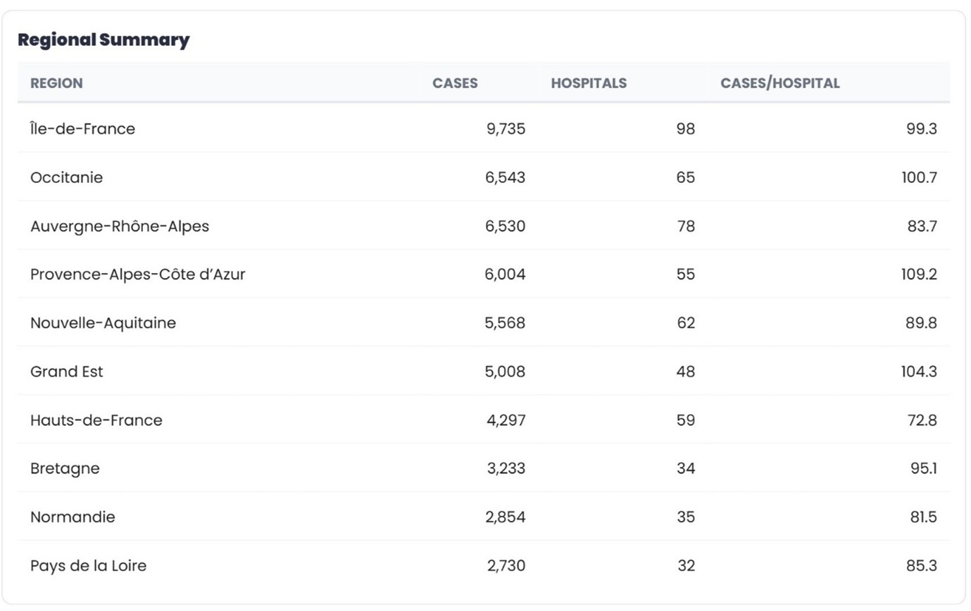971x611 pixels.
Task: Click the Occitanie region name
Action: point(66,177)
